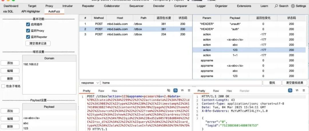Select the action row with 1=1 payload

[249, 55]
